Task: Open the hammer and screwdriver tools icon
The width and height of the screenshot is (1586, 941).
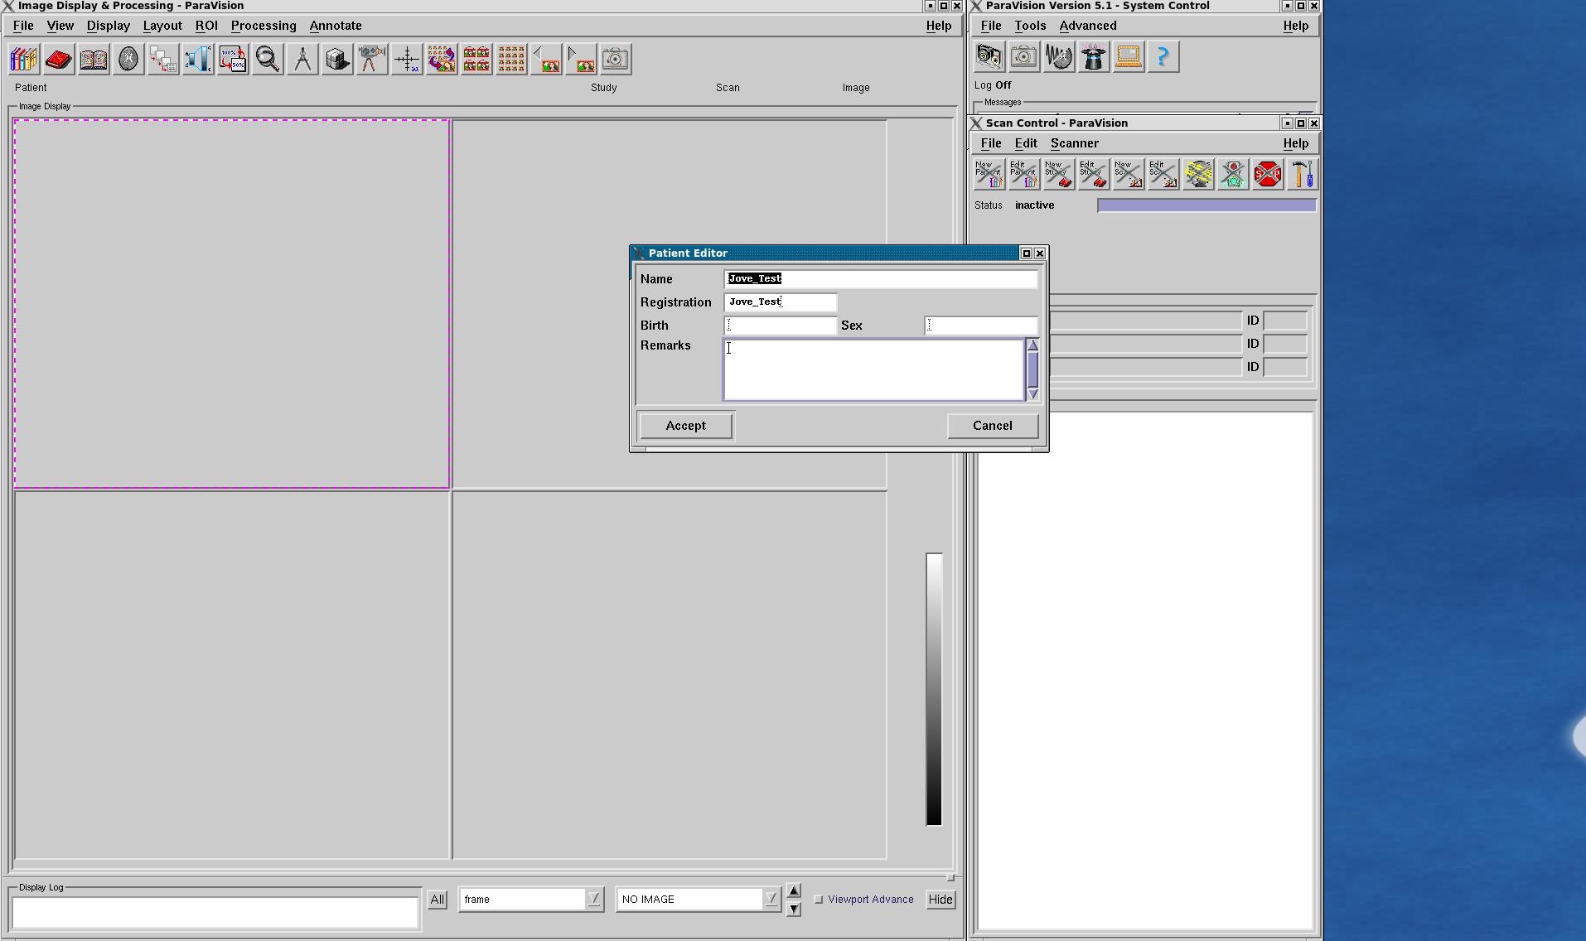Action: click(x=1302, y=175)
